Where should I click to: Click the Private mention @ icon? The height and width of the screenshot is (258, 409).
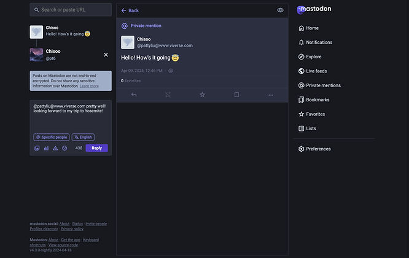pyautogui.click(x=125, y=26)
